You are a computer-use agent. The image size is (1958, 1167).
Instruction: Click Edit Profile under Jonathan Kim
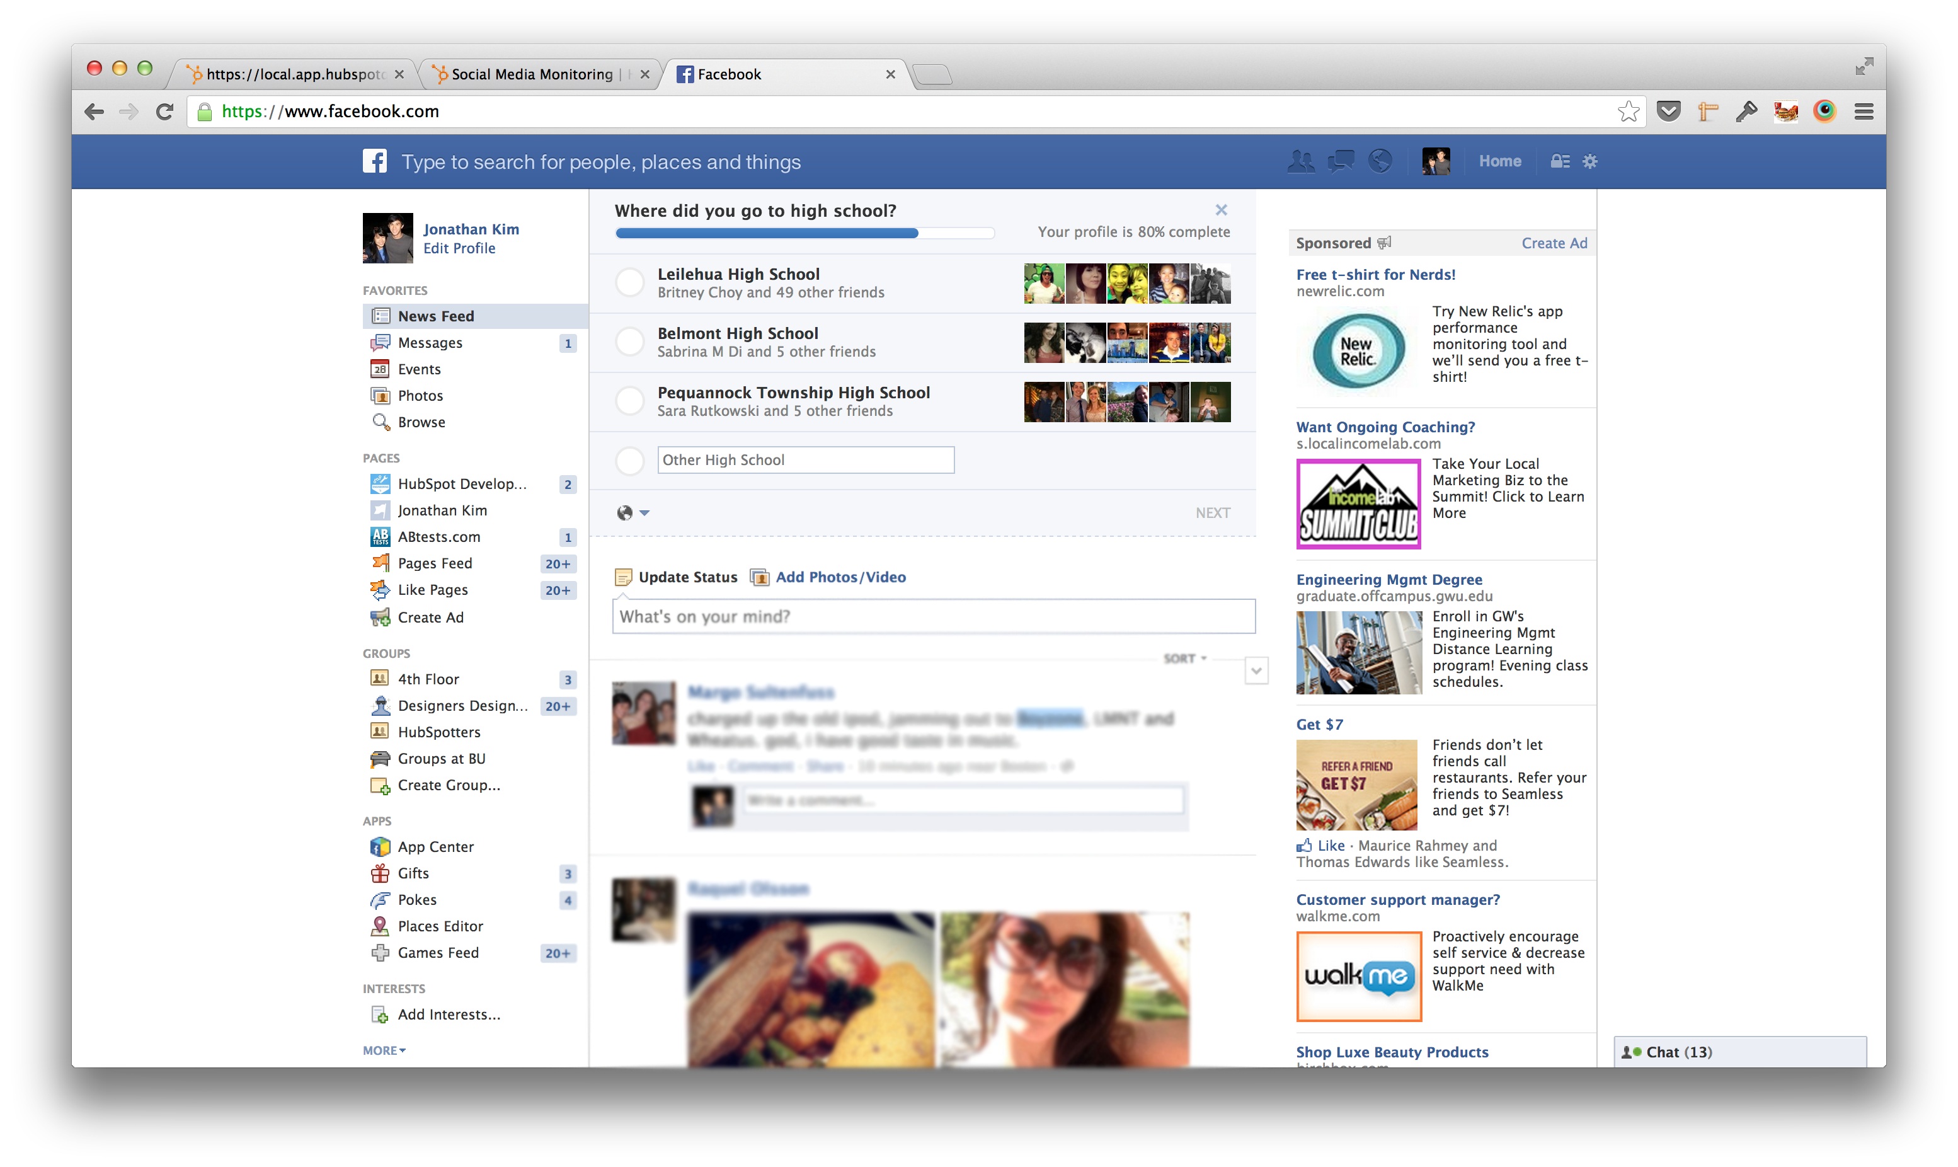coord(459,248)
